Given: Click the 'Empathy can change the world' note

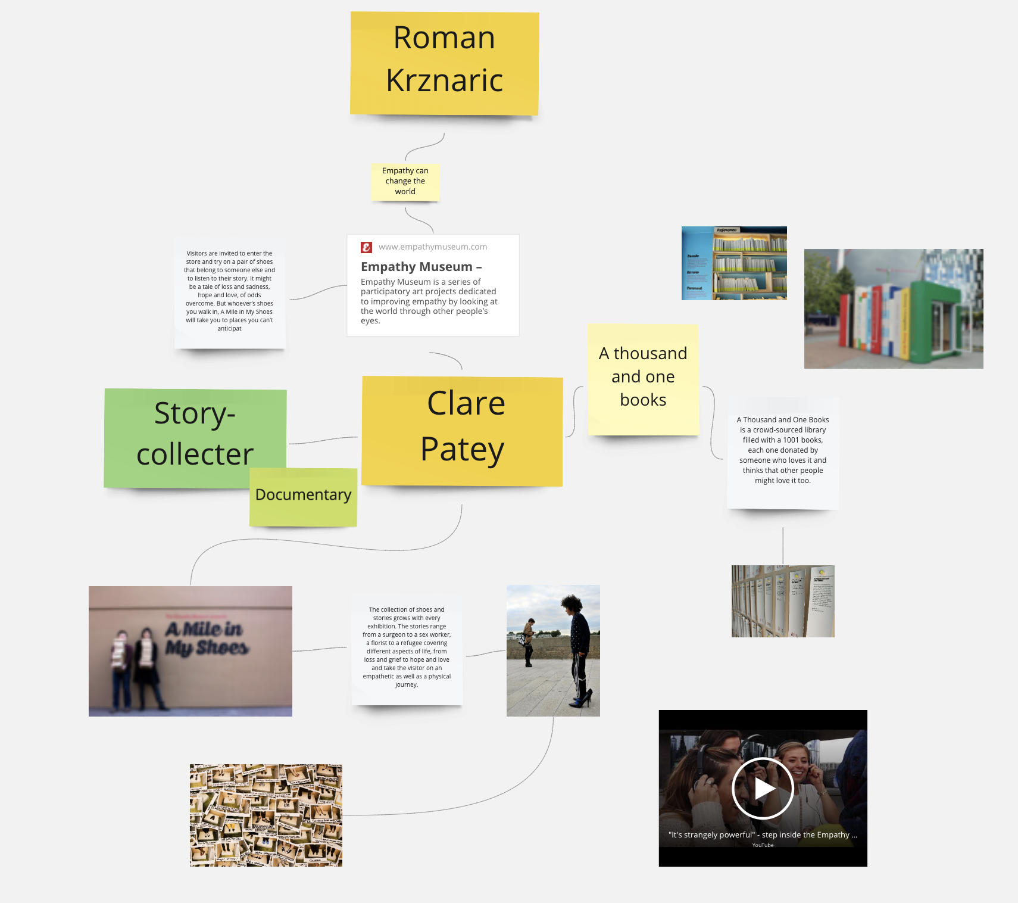Looking at the screenshot, I should pyautogui.click(x=405, y=181).
